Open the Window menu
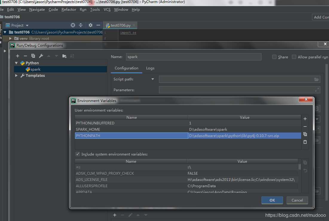329x221 pixels. (x=121, y=10)
